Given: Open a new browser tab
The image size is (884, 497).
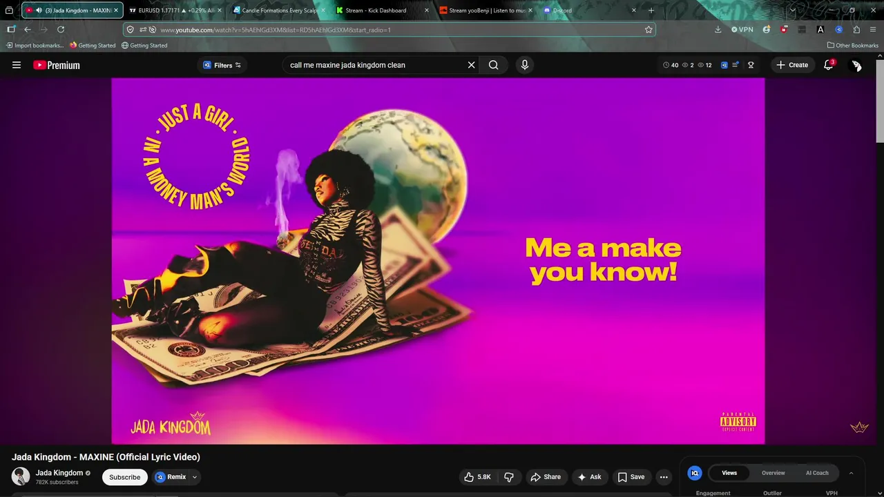Looking at the screenshot, I should [651, 10].
